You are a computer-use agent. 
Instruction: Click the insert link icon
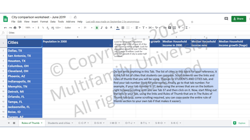pyautogui.click(x=165, y=28)
